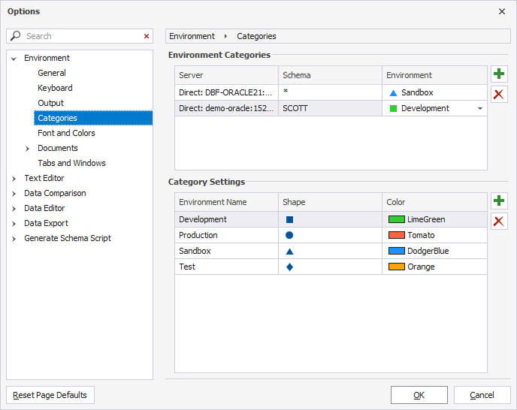Screen dimensions: 517x410
Task: Sort by the Color column header
Action: coord(434,202)
